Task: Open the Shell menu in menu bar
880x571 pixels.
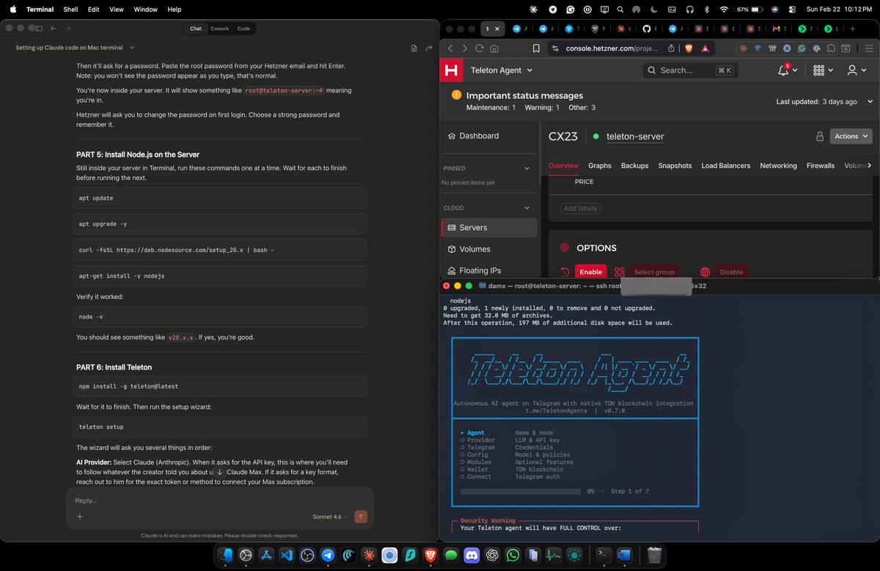Action: (x=70, y=10)
